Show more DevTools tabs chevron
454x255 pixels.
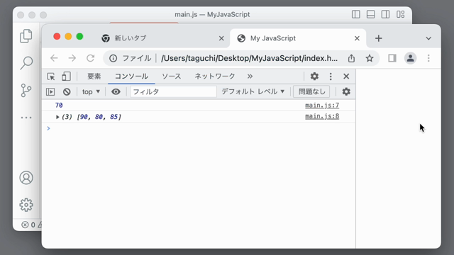(250, 76)
